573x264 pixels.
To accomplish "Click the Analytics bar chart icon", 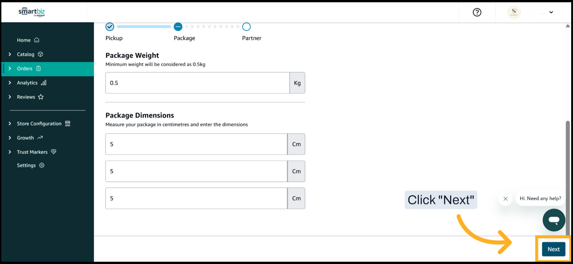I will pos(44,83).
